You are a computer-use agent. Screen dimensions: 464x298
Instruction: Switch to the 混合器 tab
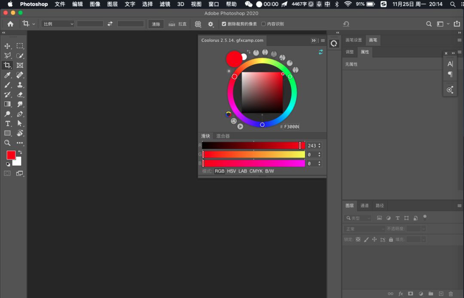click(223, 136)
